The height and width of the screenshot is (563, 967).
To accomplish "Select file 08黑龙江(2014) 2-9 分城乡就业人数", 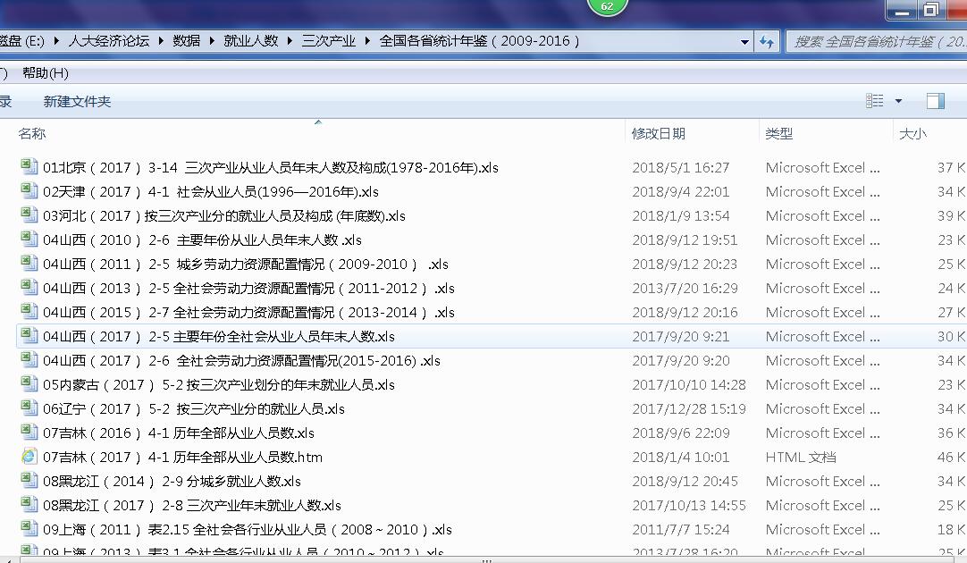I will click(x=172, y=481).
